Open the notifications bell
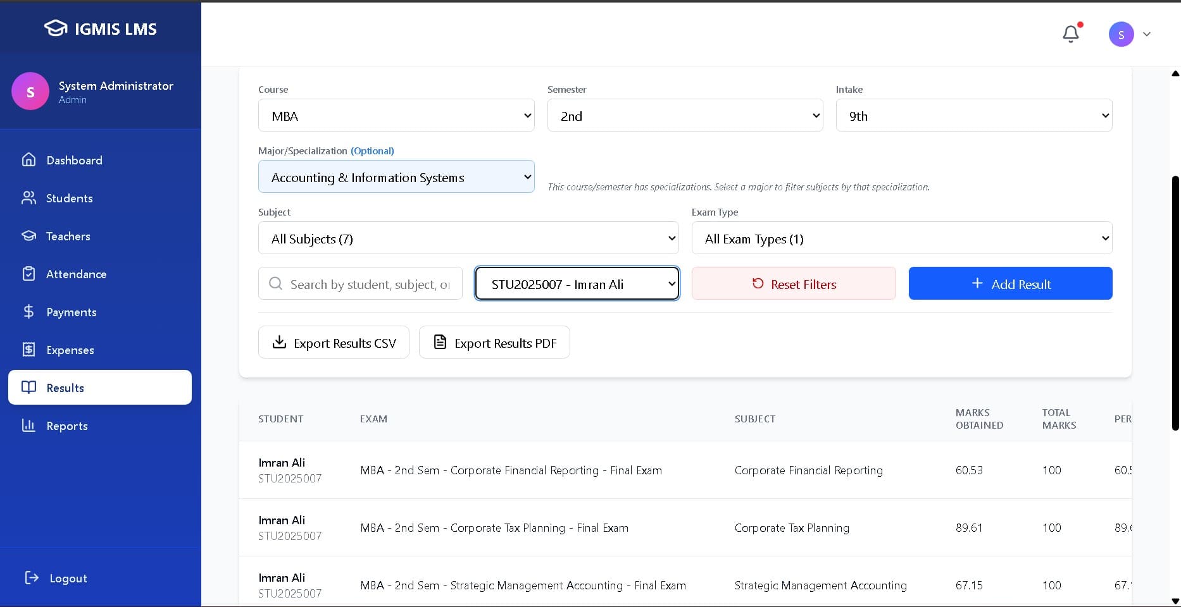Screen dimensions: 1181x607 1071,34
